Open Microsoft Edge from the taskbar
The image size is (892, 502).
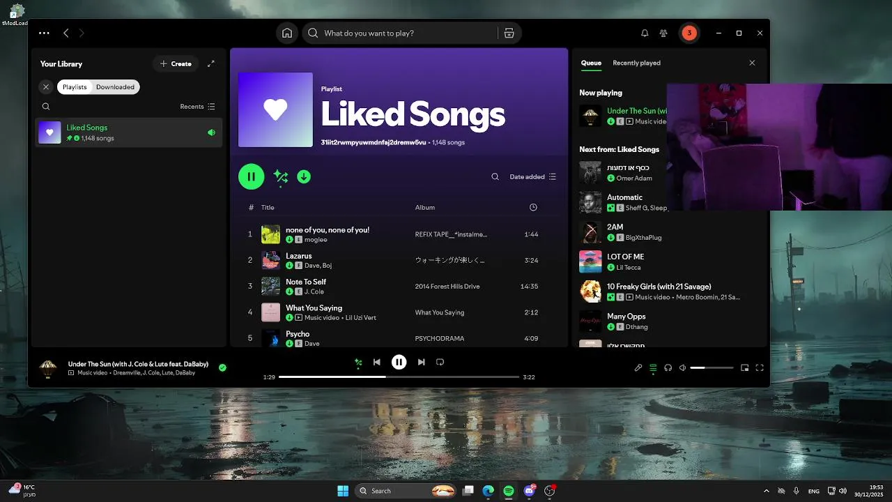[489, 491]
